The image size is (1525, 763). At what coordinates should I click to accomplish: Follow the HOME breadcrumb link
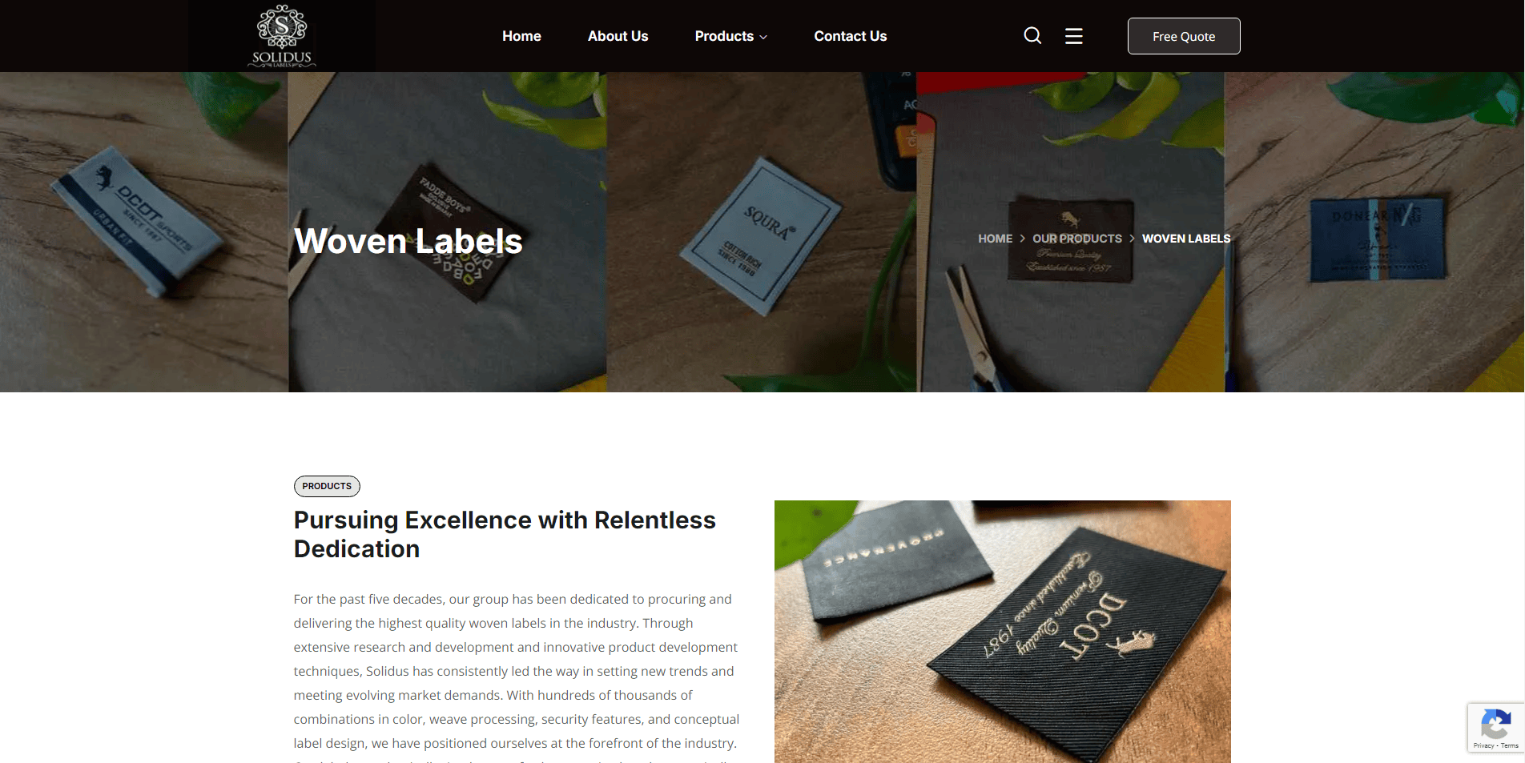(x=995, y=239)
